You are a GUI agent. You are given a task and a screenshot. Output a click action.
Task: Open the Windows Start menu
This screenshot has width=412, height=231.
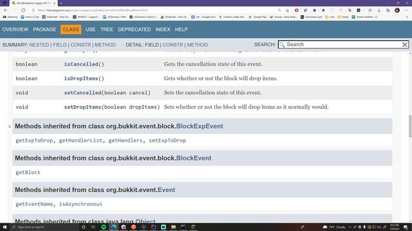tap(5, 227)
